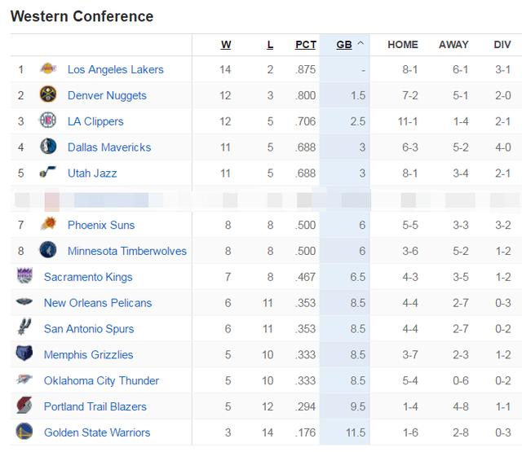The width and height of the screenshot is (522, 452).
Task: Click the Golden State Warriors logo icon
Action: click(x=24, y=431)
